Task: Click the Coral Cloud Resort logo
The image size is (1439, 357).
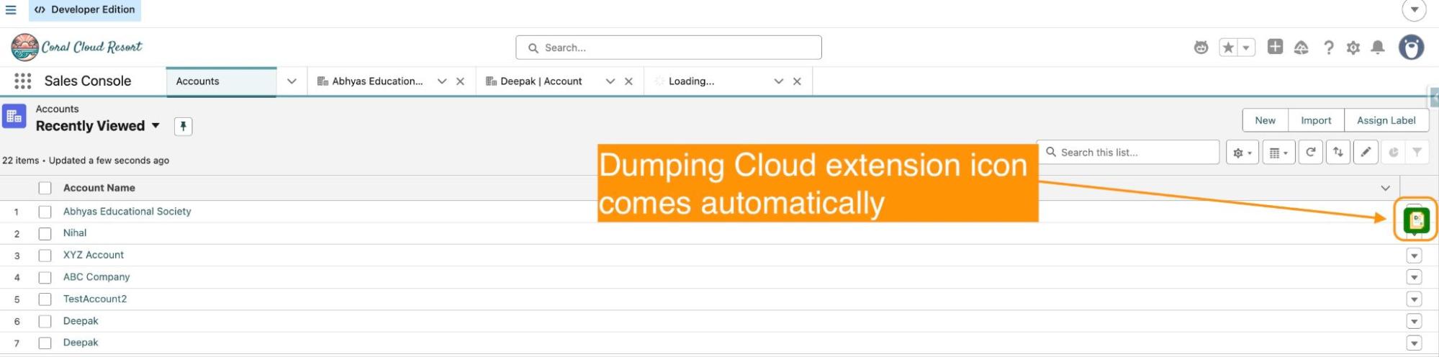Action: coord(77,48)
